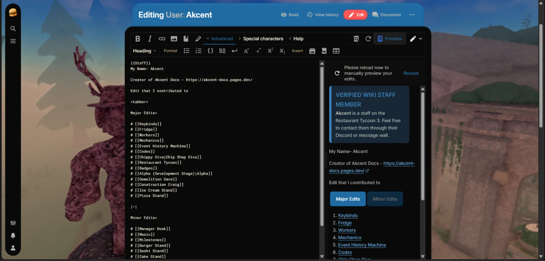Open the Mechanics link in preview
The width and height of the screenshot is (545, 261).
[x=349, y=238]
